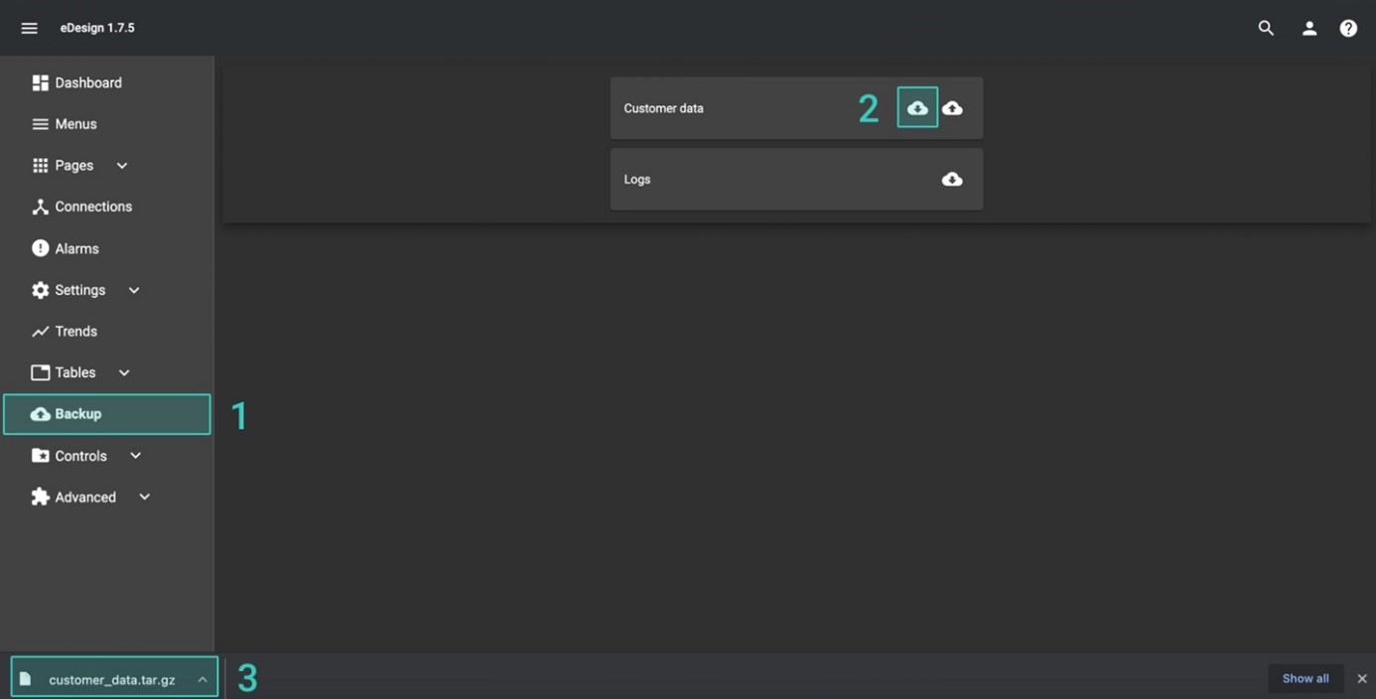The image size is (1376, 699).
Task: Click the Alarms exclamation icon
Action: [x=40, y=248]
